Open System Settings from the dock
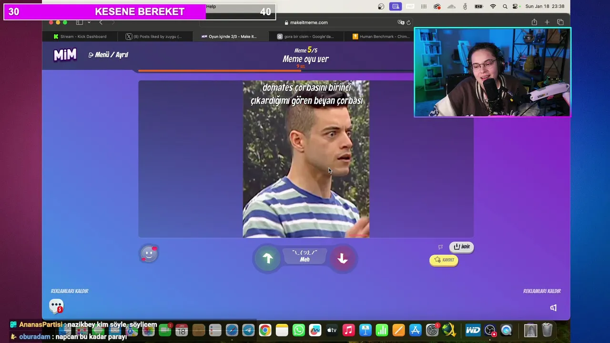This screenshot has width=610, height=343. 432,330
